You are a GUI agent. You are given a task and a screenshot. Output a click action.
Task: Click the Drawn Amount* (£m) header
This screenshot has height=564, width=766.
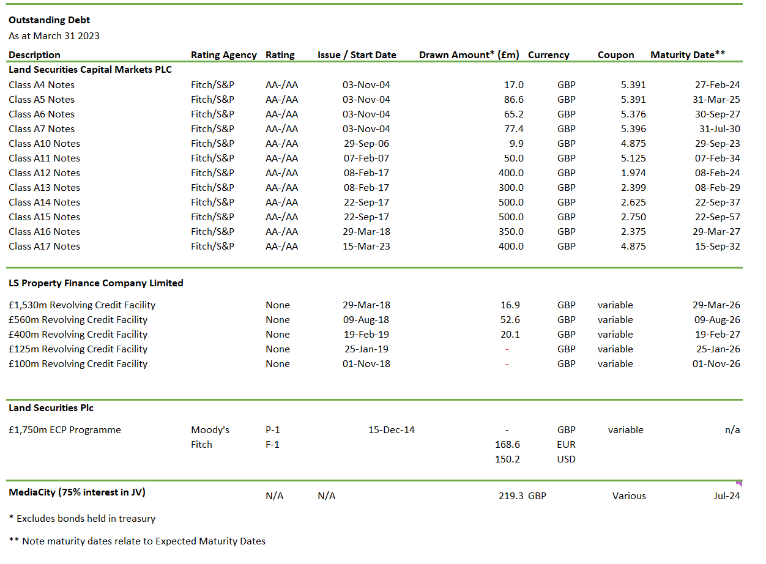[469, 54]
